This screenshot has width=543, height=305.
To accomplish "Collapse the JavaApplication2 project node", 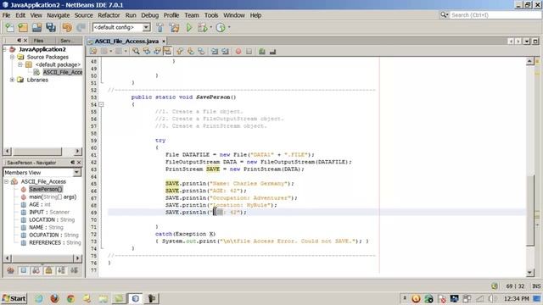I will (5, 49).
